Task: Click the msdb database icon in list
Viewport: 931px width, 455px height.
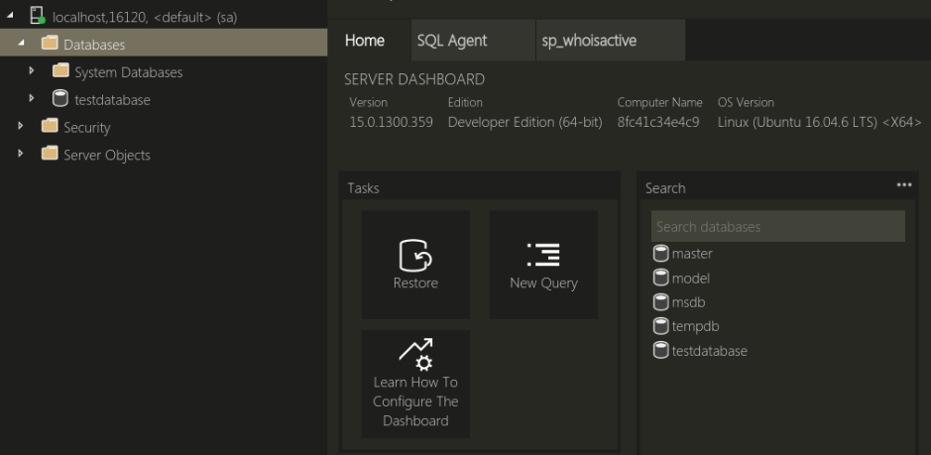Action: [660, 302]
